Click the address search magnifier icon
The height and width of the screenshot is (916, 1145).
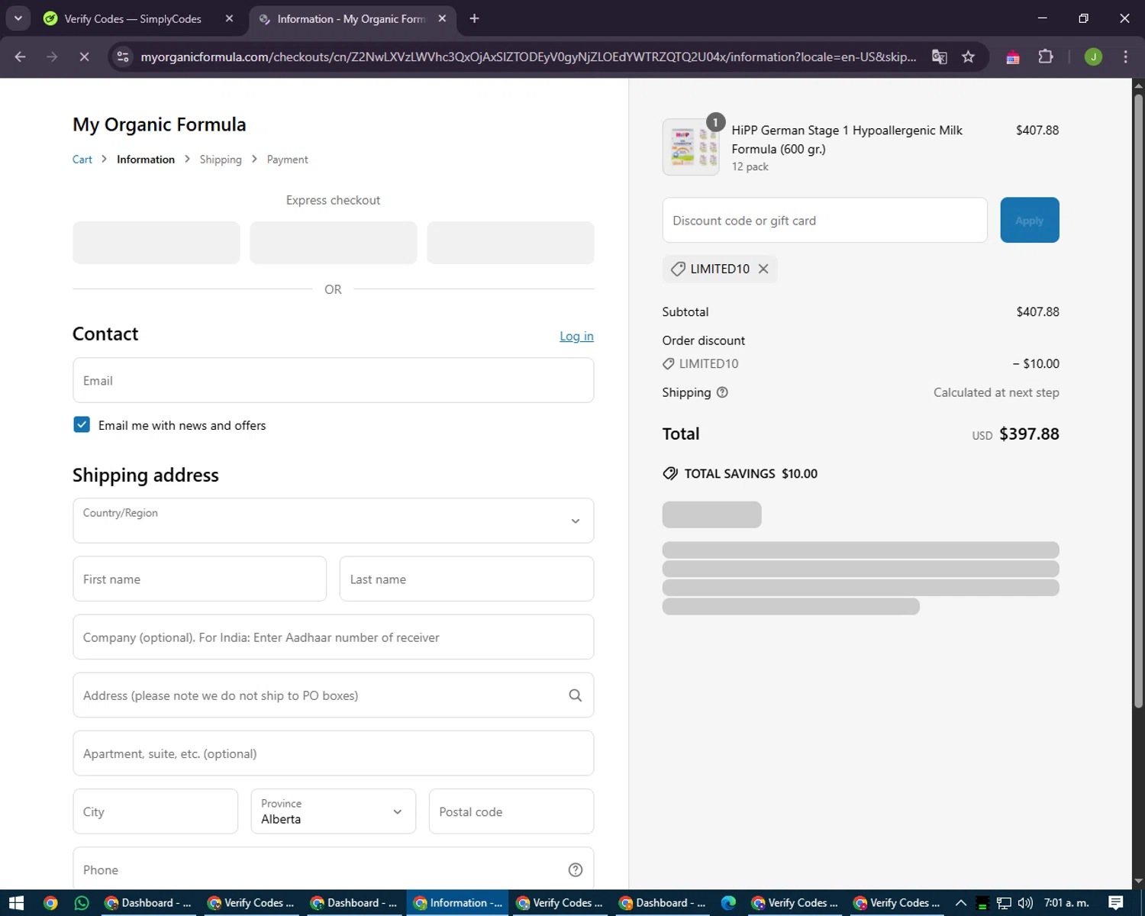(x=575, y=695)
